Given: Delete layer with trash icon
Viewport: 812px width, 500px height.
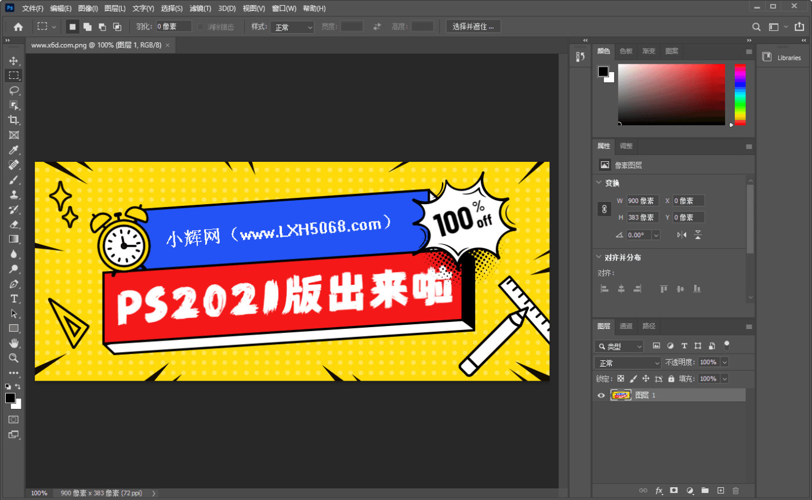Looking at the screenshot, I should coord(736,490).
